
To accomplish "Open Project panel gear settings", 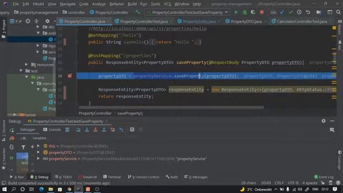I will point(47,21).
